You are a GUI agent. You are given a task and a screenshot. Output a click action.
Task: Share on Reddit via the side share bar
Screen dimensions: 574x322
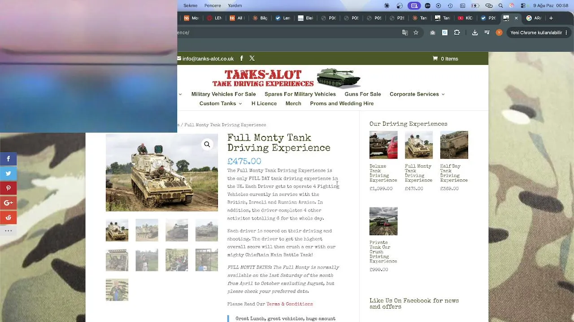click(8, 218)
